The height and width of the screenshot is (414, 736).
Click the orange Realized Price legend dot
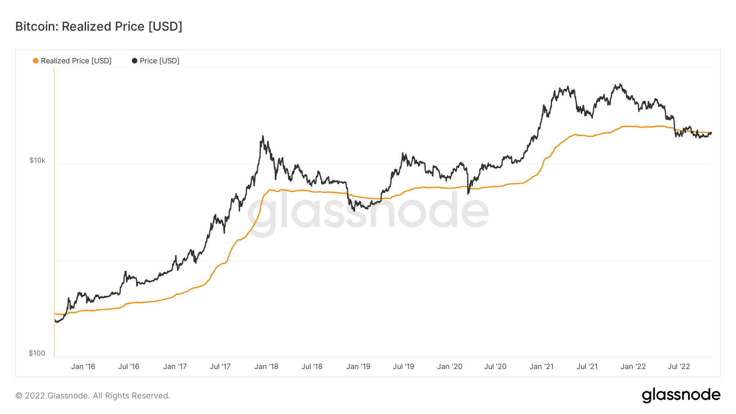click(x=36, y=61)
